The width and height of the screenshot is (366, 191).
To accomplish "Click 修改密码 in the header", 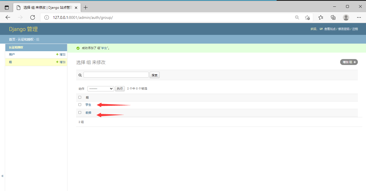I will 344,29.
